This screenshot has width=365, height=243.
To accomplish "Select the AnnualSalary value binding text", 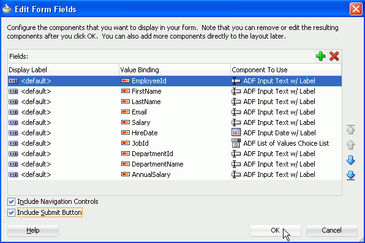I will pyautogui.click(x=151, y=174).
